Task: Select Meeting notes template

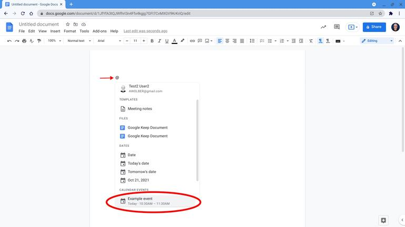Action: click(x=156, y=109)
